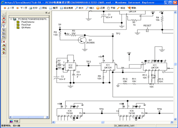This screenshot has width=178, height=128.
Task: Click the 放大 zoom in tool
Action: [x=79, y=8]
